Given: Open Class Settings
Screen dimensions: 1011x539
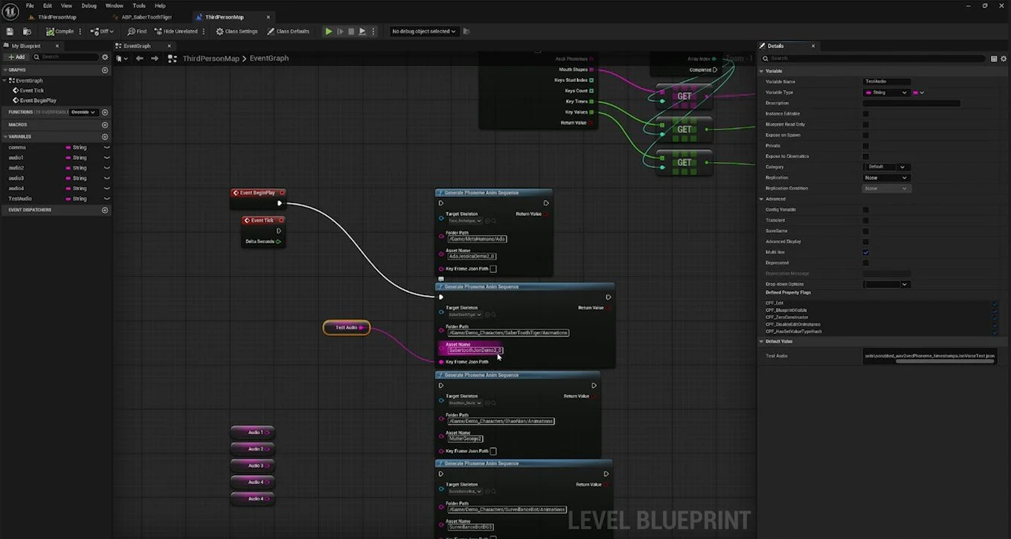Looking at the screenshot, I should (x=237, y=31).
